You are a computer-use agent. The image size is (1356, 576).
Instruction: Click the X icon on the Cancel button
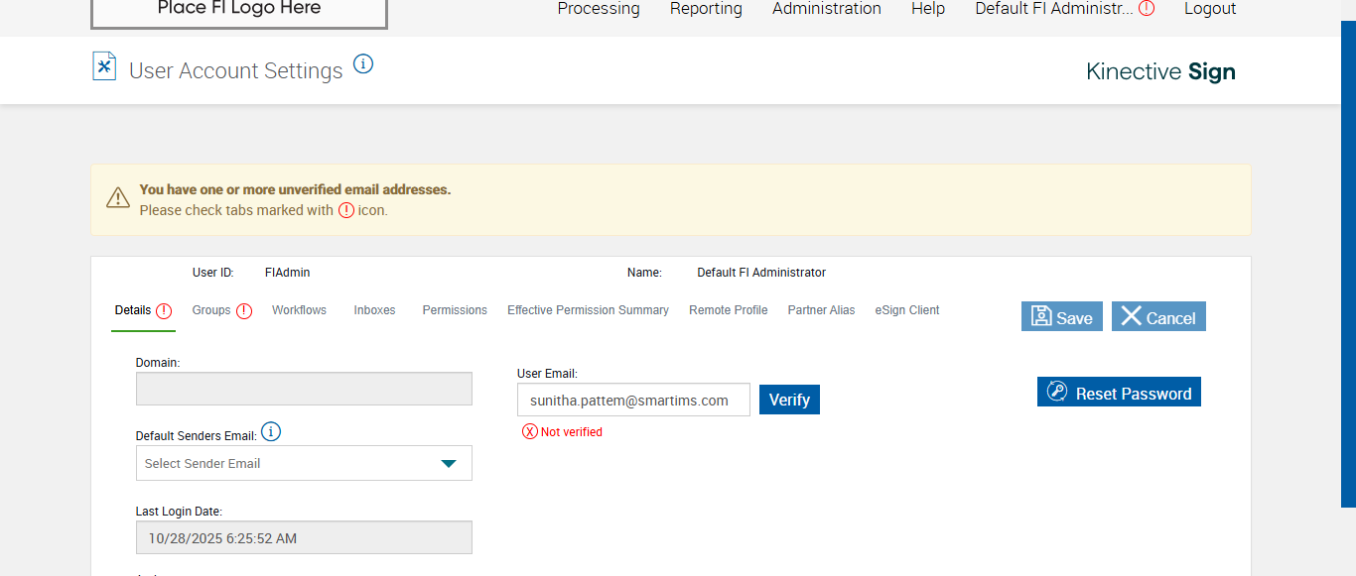(1131, 316)
